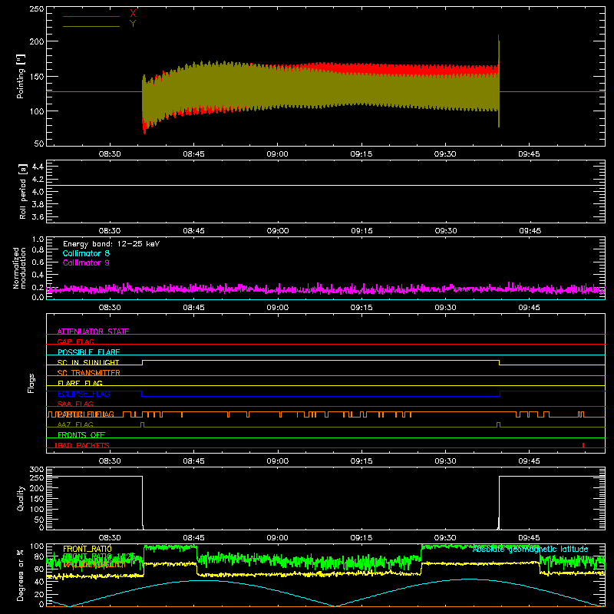
Task: Select the red X legend line sample
Action: point(91,16)
